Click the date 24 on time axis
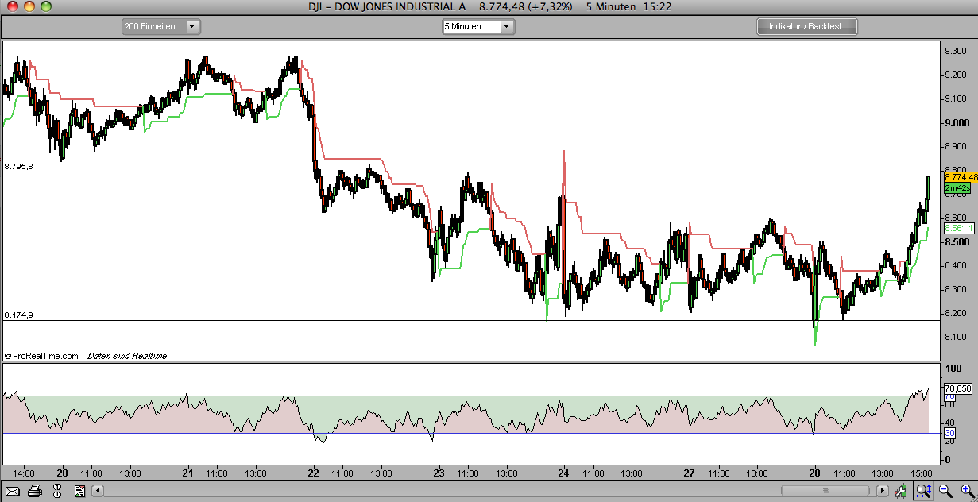The width and height of the screenshot is (978, 502). coord(565,473)
